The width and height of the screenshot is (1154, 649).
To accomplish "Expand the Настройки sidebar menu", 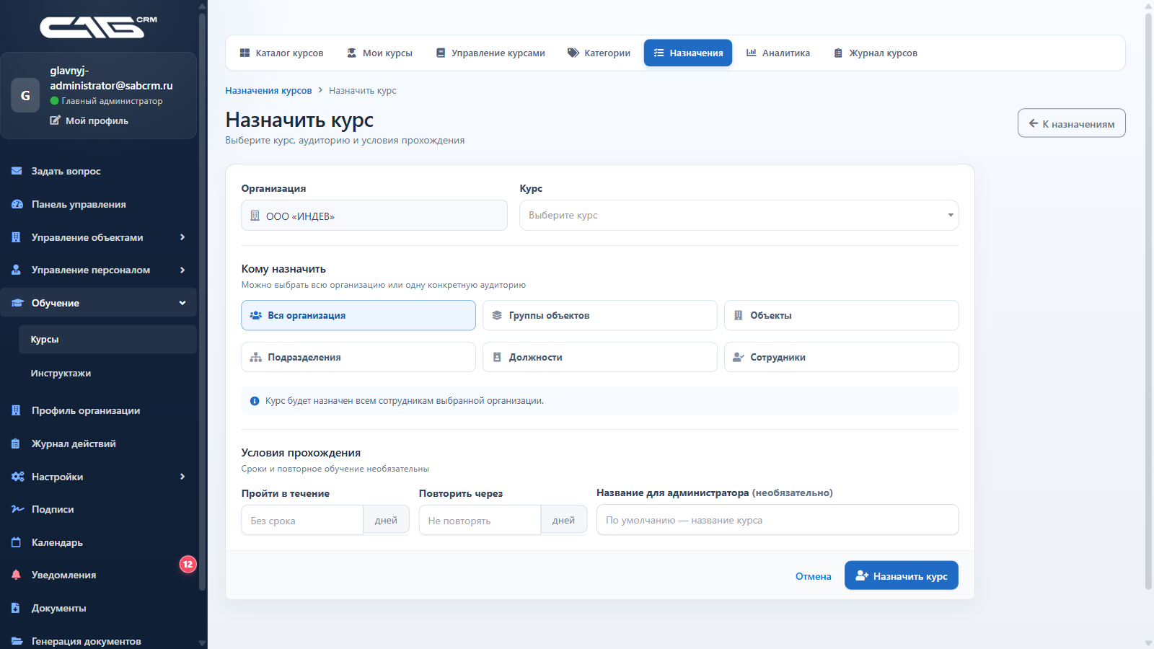I will pos(99,477).
